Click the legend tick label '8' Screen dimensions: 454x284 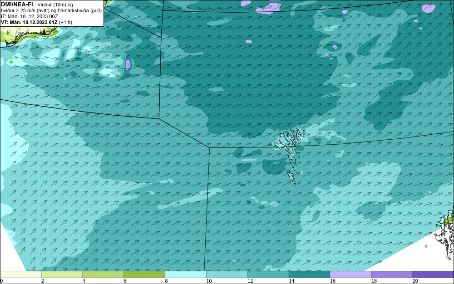[x=166, y=281]
